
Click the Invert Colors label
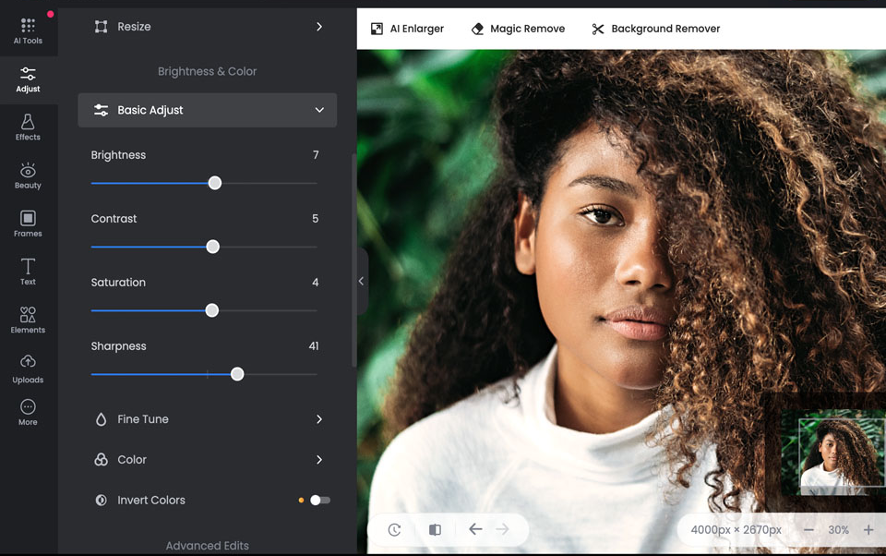(151, 500)
